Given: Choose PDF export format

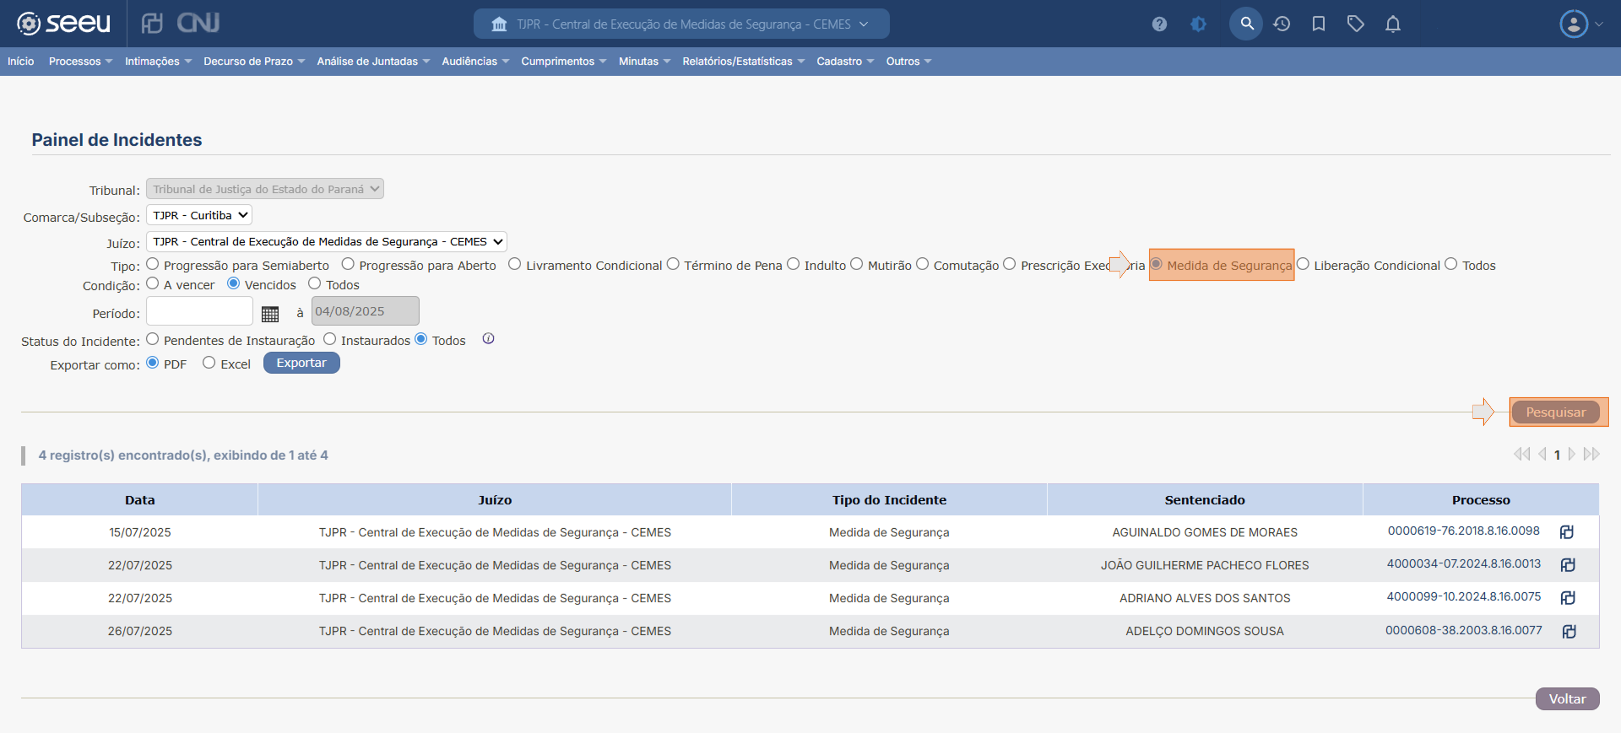Looking at the screenshot, I should tap(152, 363).
